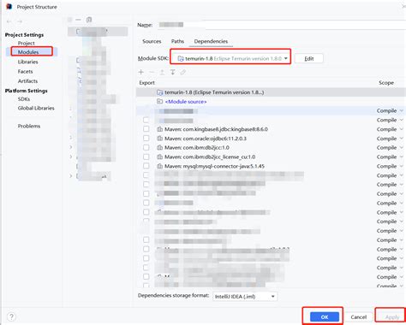Open the Module SDK temurin-1.8 dropdown
The width and height of the screenshot is (406, 325).
coord(230,58)
